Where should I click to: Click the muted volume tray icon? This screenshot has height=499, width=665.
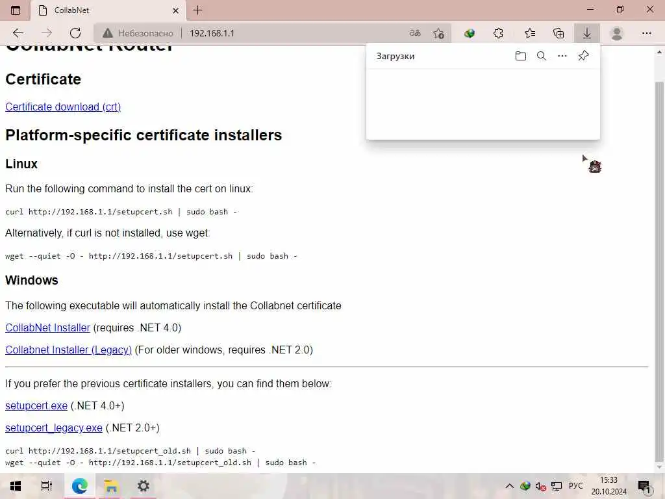(540, 486)
